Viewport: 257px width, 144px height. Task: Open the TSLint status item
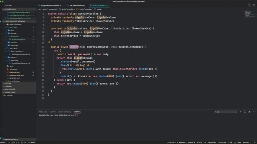click(237, 142)
